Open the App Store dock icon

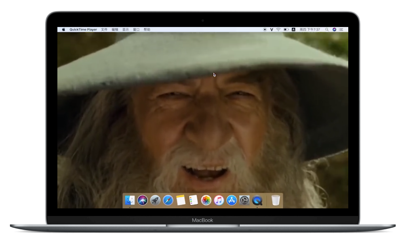point(232,200)
